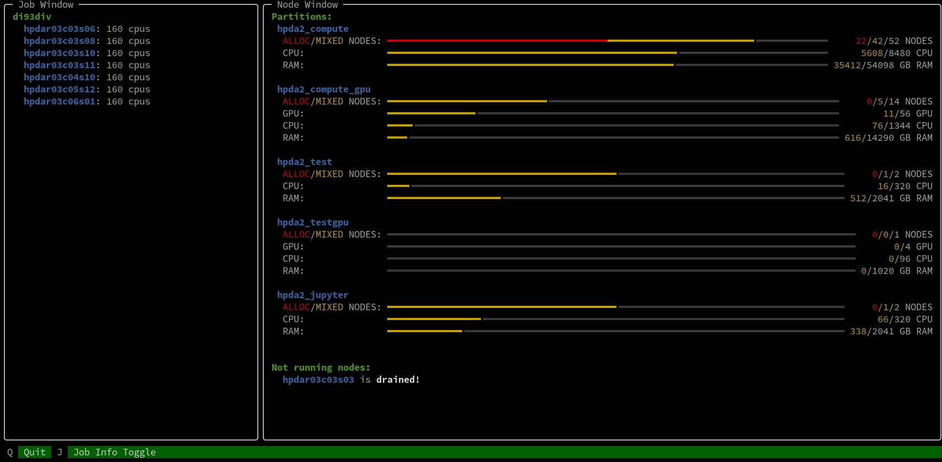The image size is (942, 462).
Task: Select node hpdar03c03s10 in job list
Action: (x=59, y=53)
